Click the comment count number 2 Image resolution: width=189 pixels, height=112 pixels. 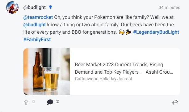pyautogui.click(x=57, y=101)
